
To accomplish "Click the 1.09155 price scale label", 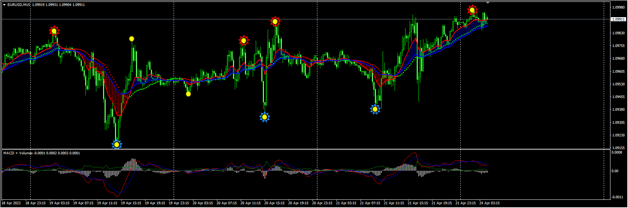I will click(x=619, y=148).
